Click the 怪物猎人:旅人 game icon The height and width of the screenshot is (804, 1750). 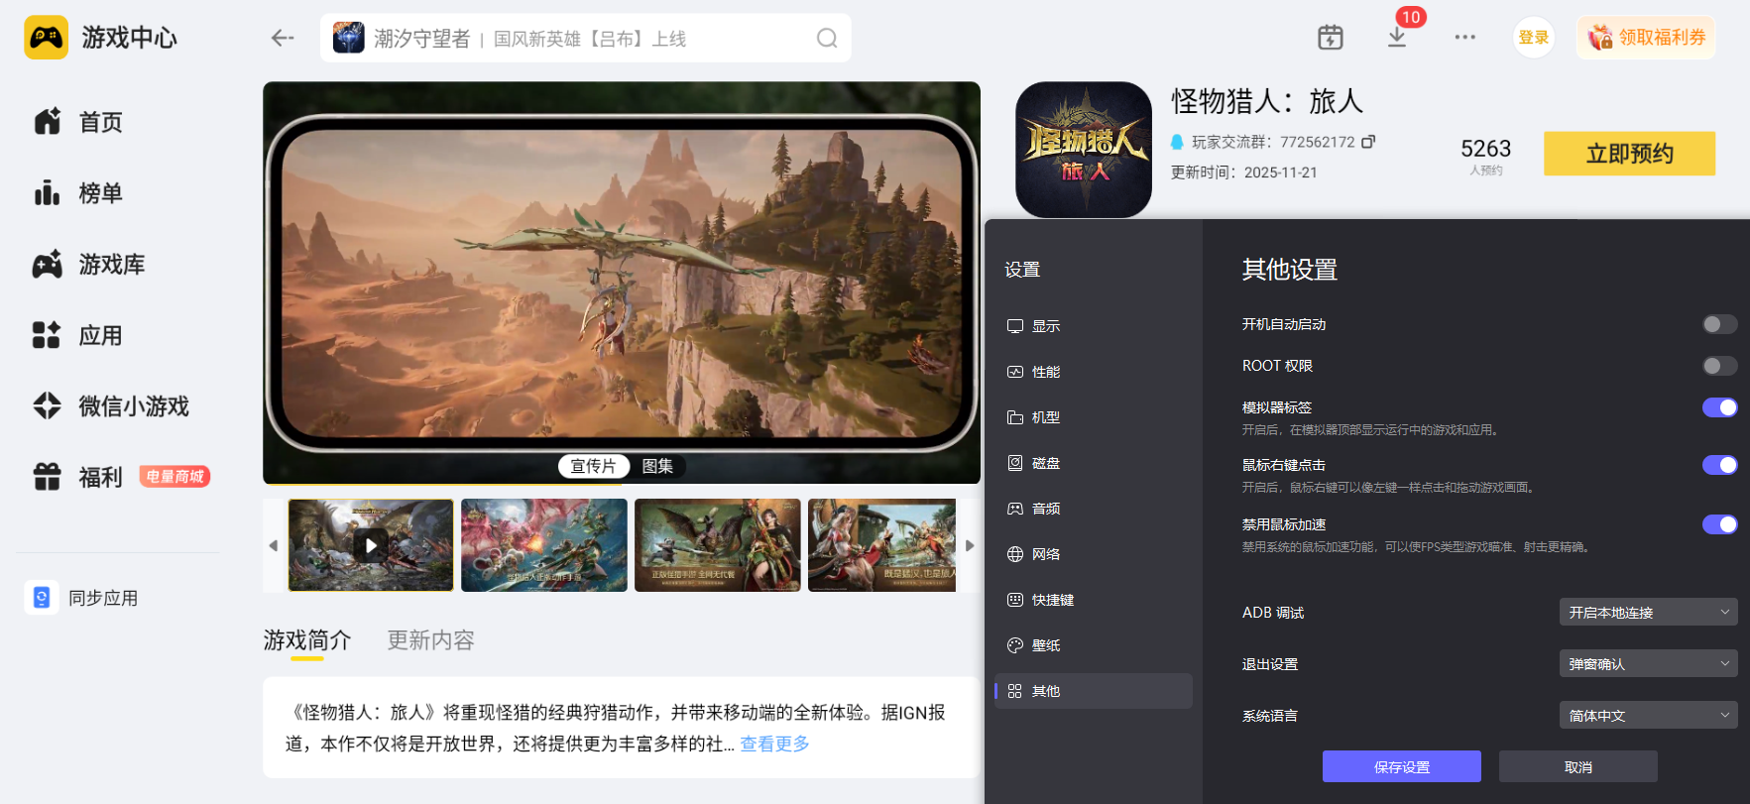tap(1084, 150)
